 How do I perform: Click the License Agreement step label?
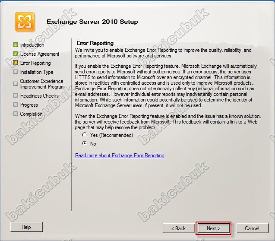[40, 54]
